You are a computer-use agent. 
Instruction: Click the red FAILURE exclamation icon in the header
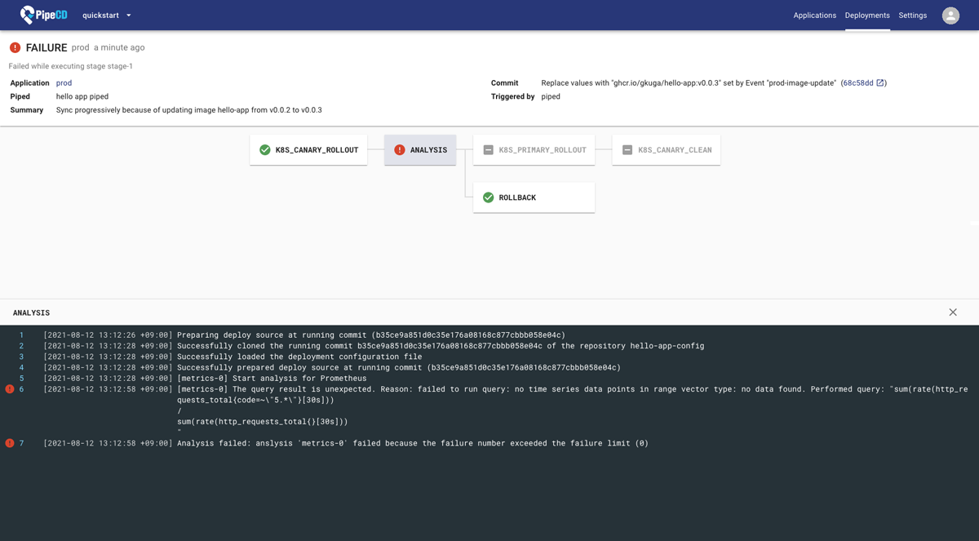[14, 48]
